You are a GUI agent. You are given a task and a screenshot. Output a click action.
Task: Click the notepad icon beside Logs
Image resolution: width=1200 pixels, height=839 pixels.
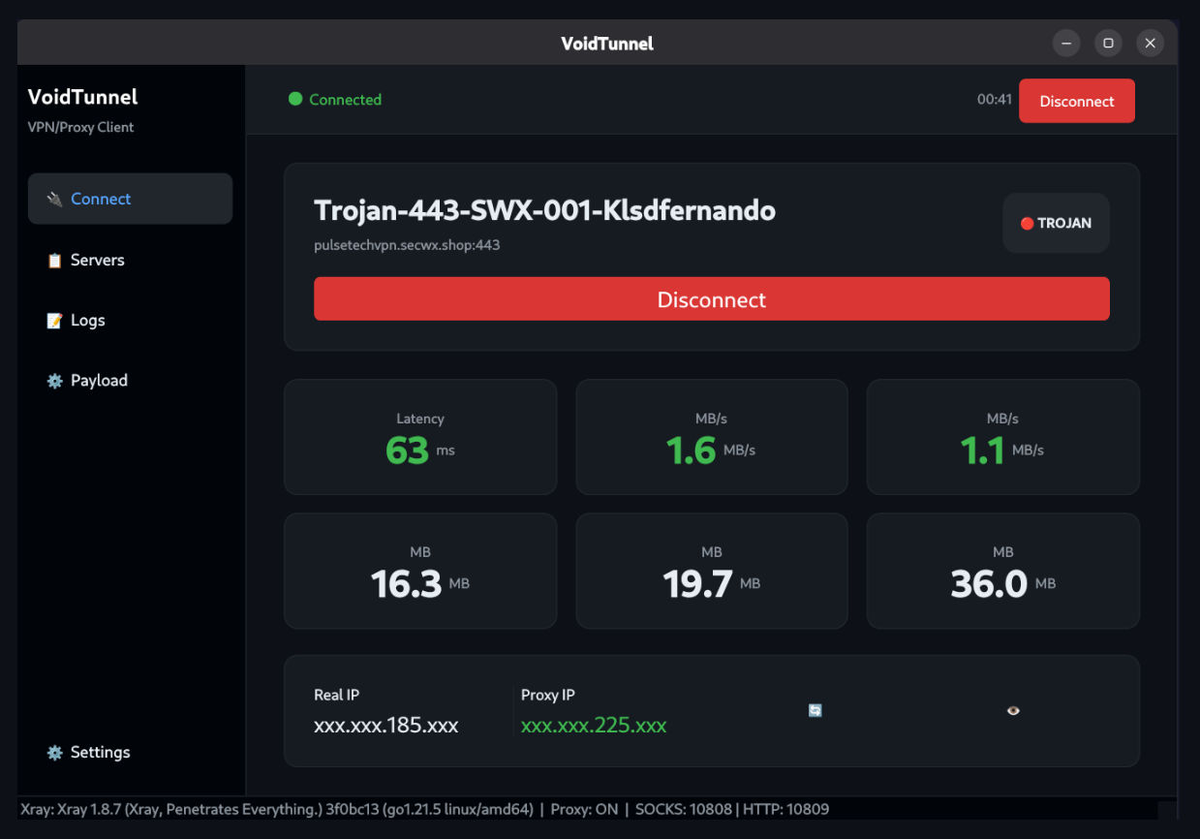(x=55, y=321)
